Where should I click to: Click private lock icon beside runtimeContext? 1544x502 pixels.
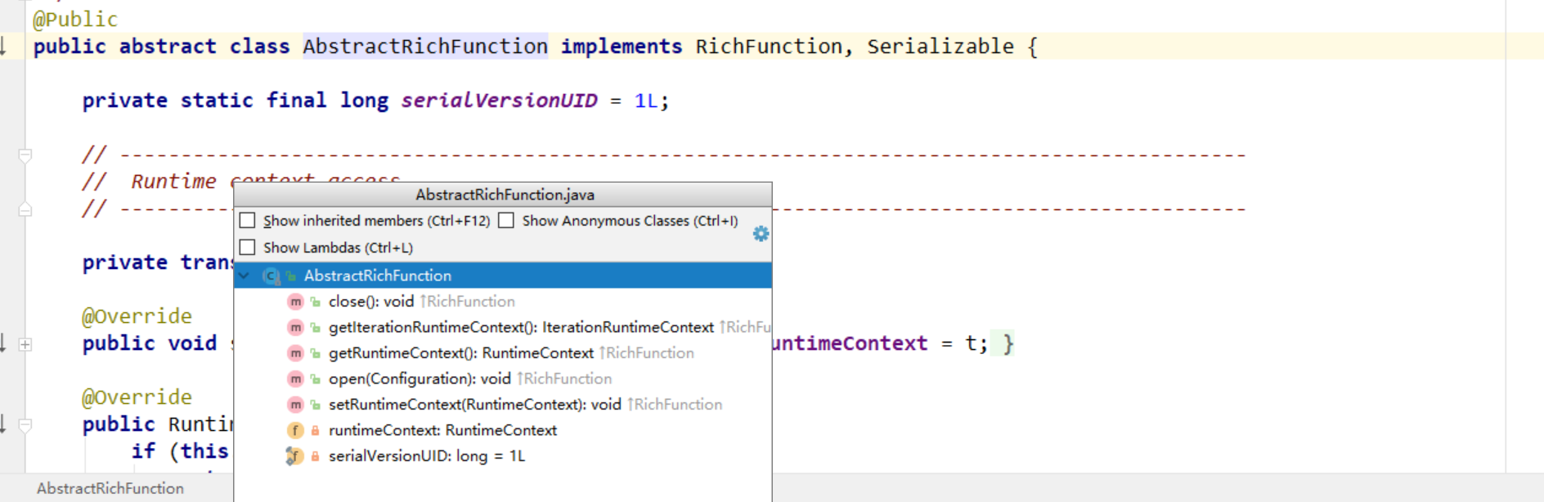(x=315, y=431)
